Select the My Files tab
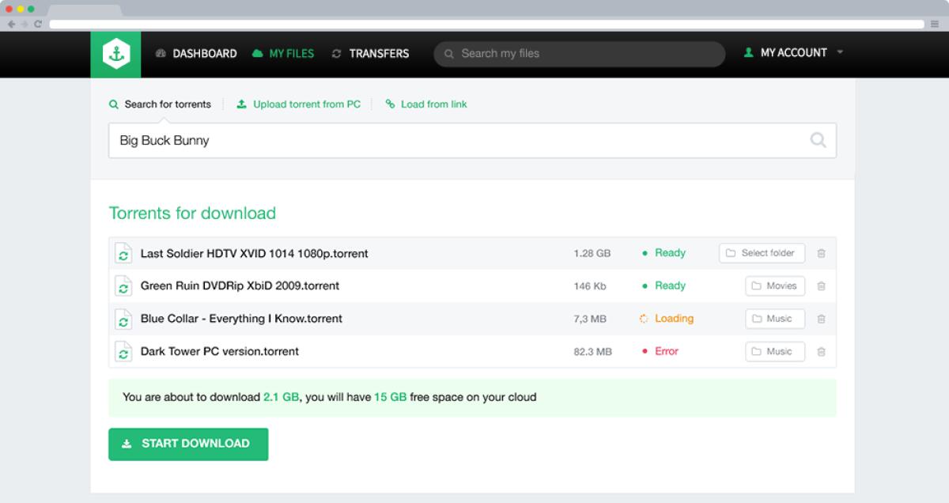The image size is (949, 503). tap(290, 53)
